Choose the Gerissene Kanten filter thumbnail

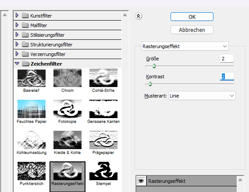pos(103,109)
